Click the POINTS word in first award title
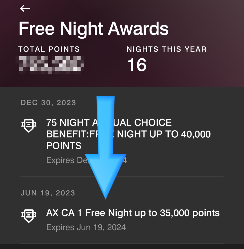The height and width of the screenshot is (249, 244). [x=64, y=146]
